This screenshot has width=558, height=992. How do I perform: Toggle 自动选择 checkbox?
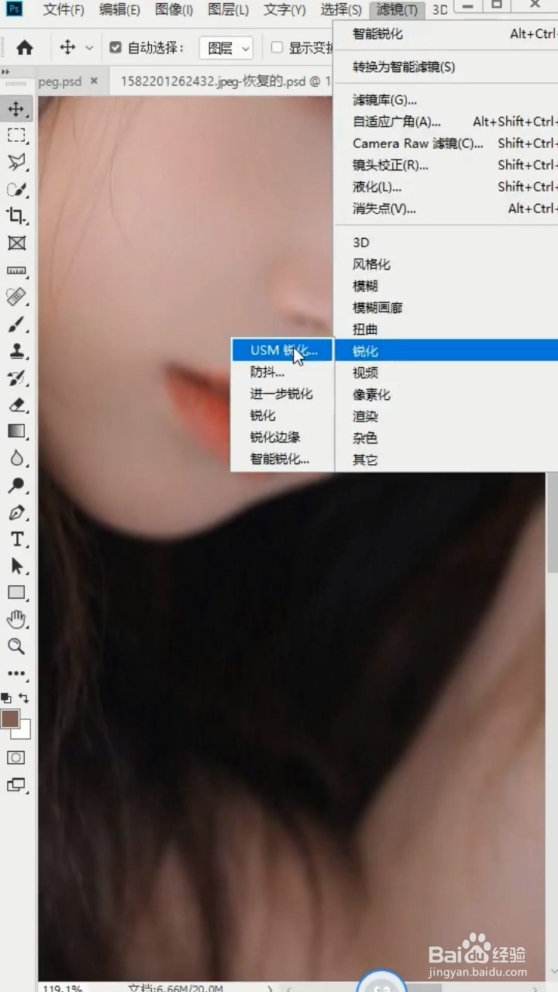click(115, 48)
